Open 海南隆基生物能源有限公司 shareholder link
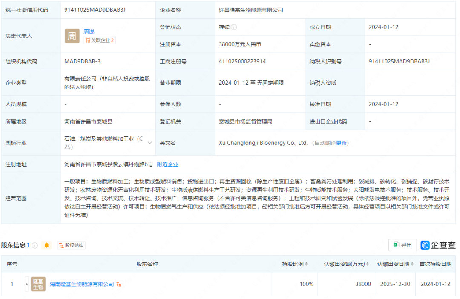Image resolution: width=460 pixels, height=299 pixels. pyautogui.click(x=82, y=284)
